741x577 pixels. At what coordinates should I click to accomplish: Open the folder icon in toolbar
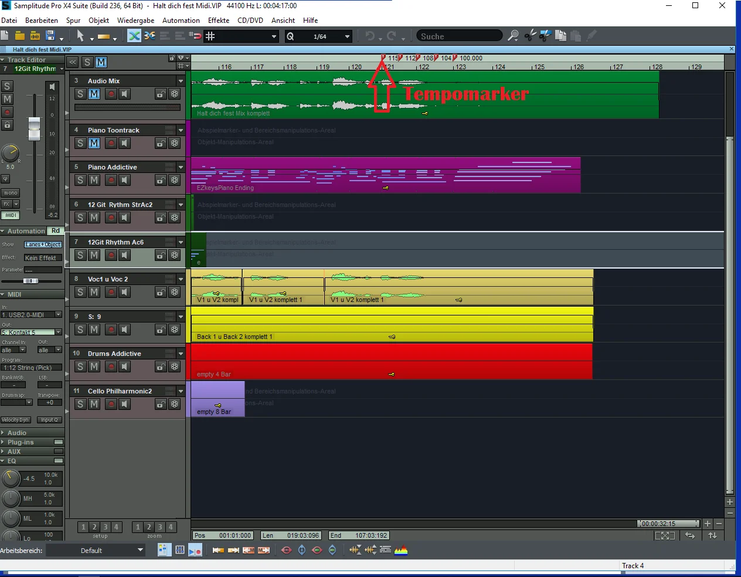(19, 36)
